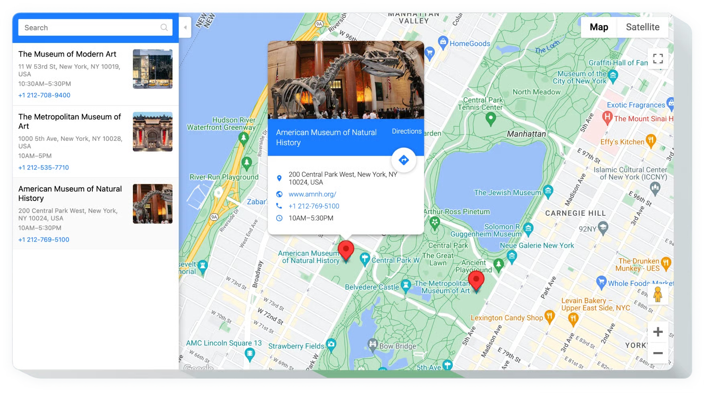This screenshot has width=705, height=393.
Task: Click Strawberry Fields camera pin
Action: 331,345
